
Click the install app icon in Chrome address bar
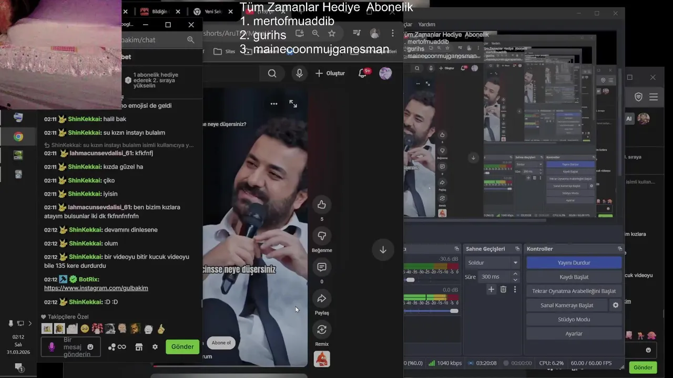[x=300, y=33]
